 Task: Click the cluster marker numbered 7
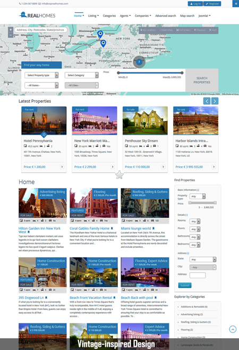pos(139,62)
